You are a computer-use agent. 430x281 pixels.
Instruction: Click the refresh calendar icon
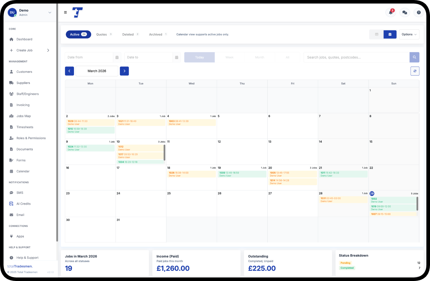click(x=415, y=71)
